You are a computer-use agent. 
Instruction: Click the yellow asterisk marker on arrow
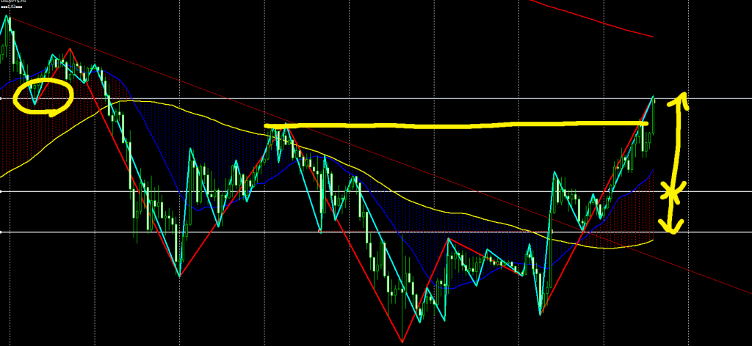point(670,194)
